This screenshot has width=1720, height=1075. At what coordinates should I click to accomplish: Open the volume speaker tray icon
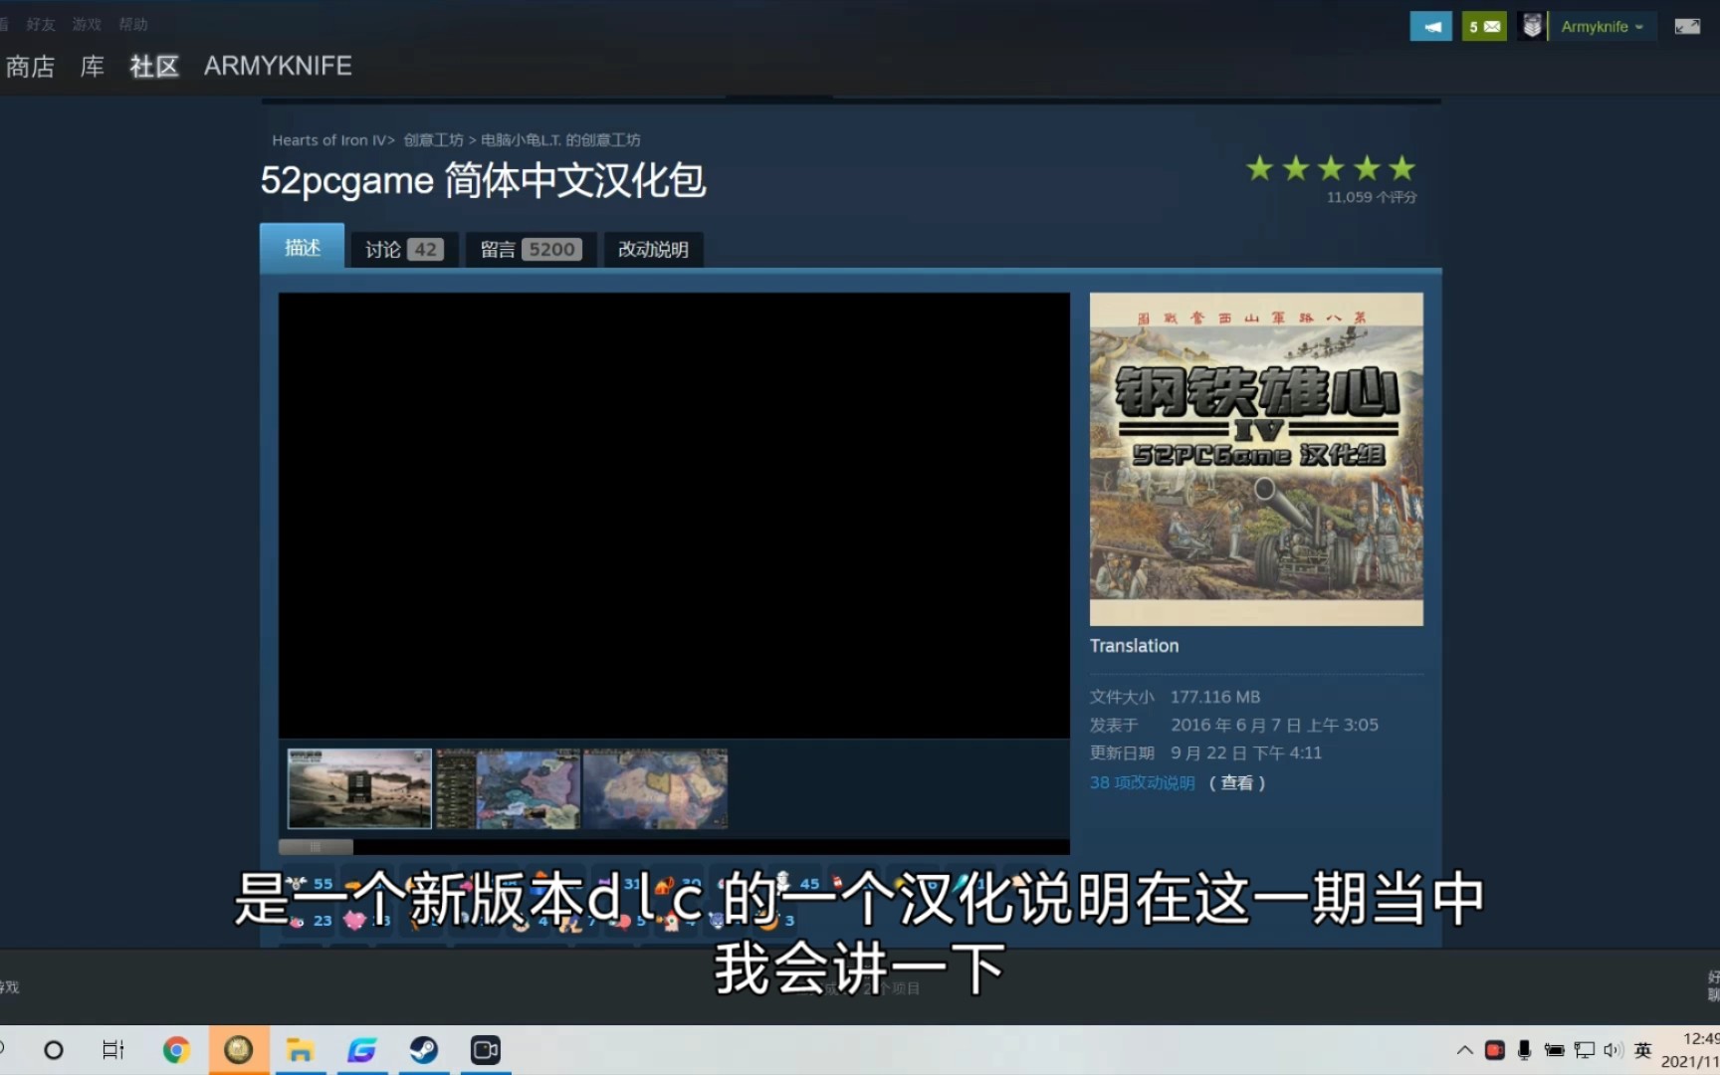tap(1613, 1050)
